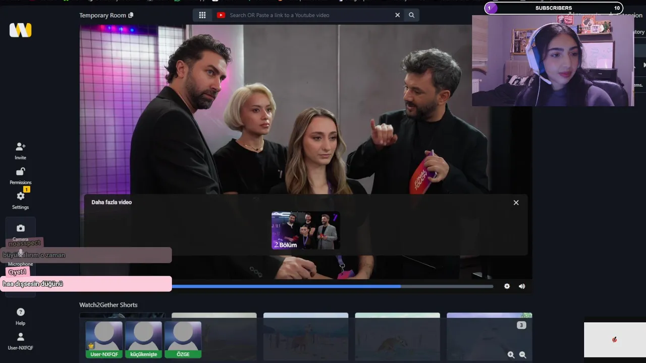This screenshot has height=363, width=646.
Task: Click the search magnifier button
Action: (411, 15)
